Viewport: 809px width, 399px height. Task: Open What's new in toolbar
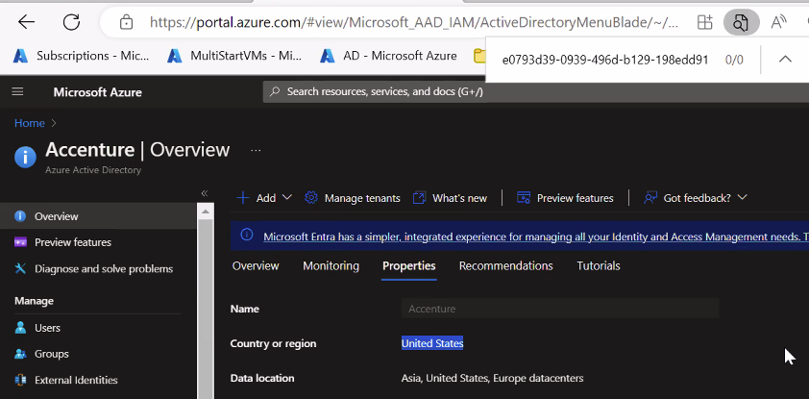point(450,198)
